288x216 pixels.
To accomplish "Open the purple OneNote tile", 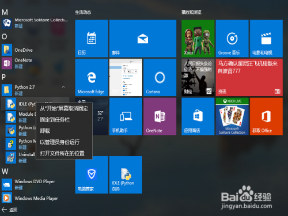I will (160, 116).
